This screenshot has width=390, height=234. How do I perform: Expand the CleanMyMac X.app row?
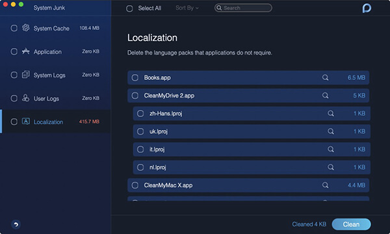click(248, 185)
